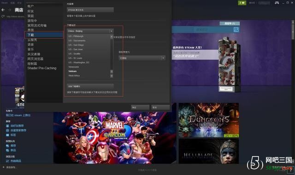Choose US - Seattle from region list
Image resolution: width=295 pixels, height=175 pixels.
point(74,54)
